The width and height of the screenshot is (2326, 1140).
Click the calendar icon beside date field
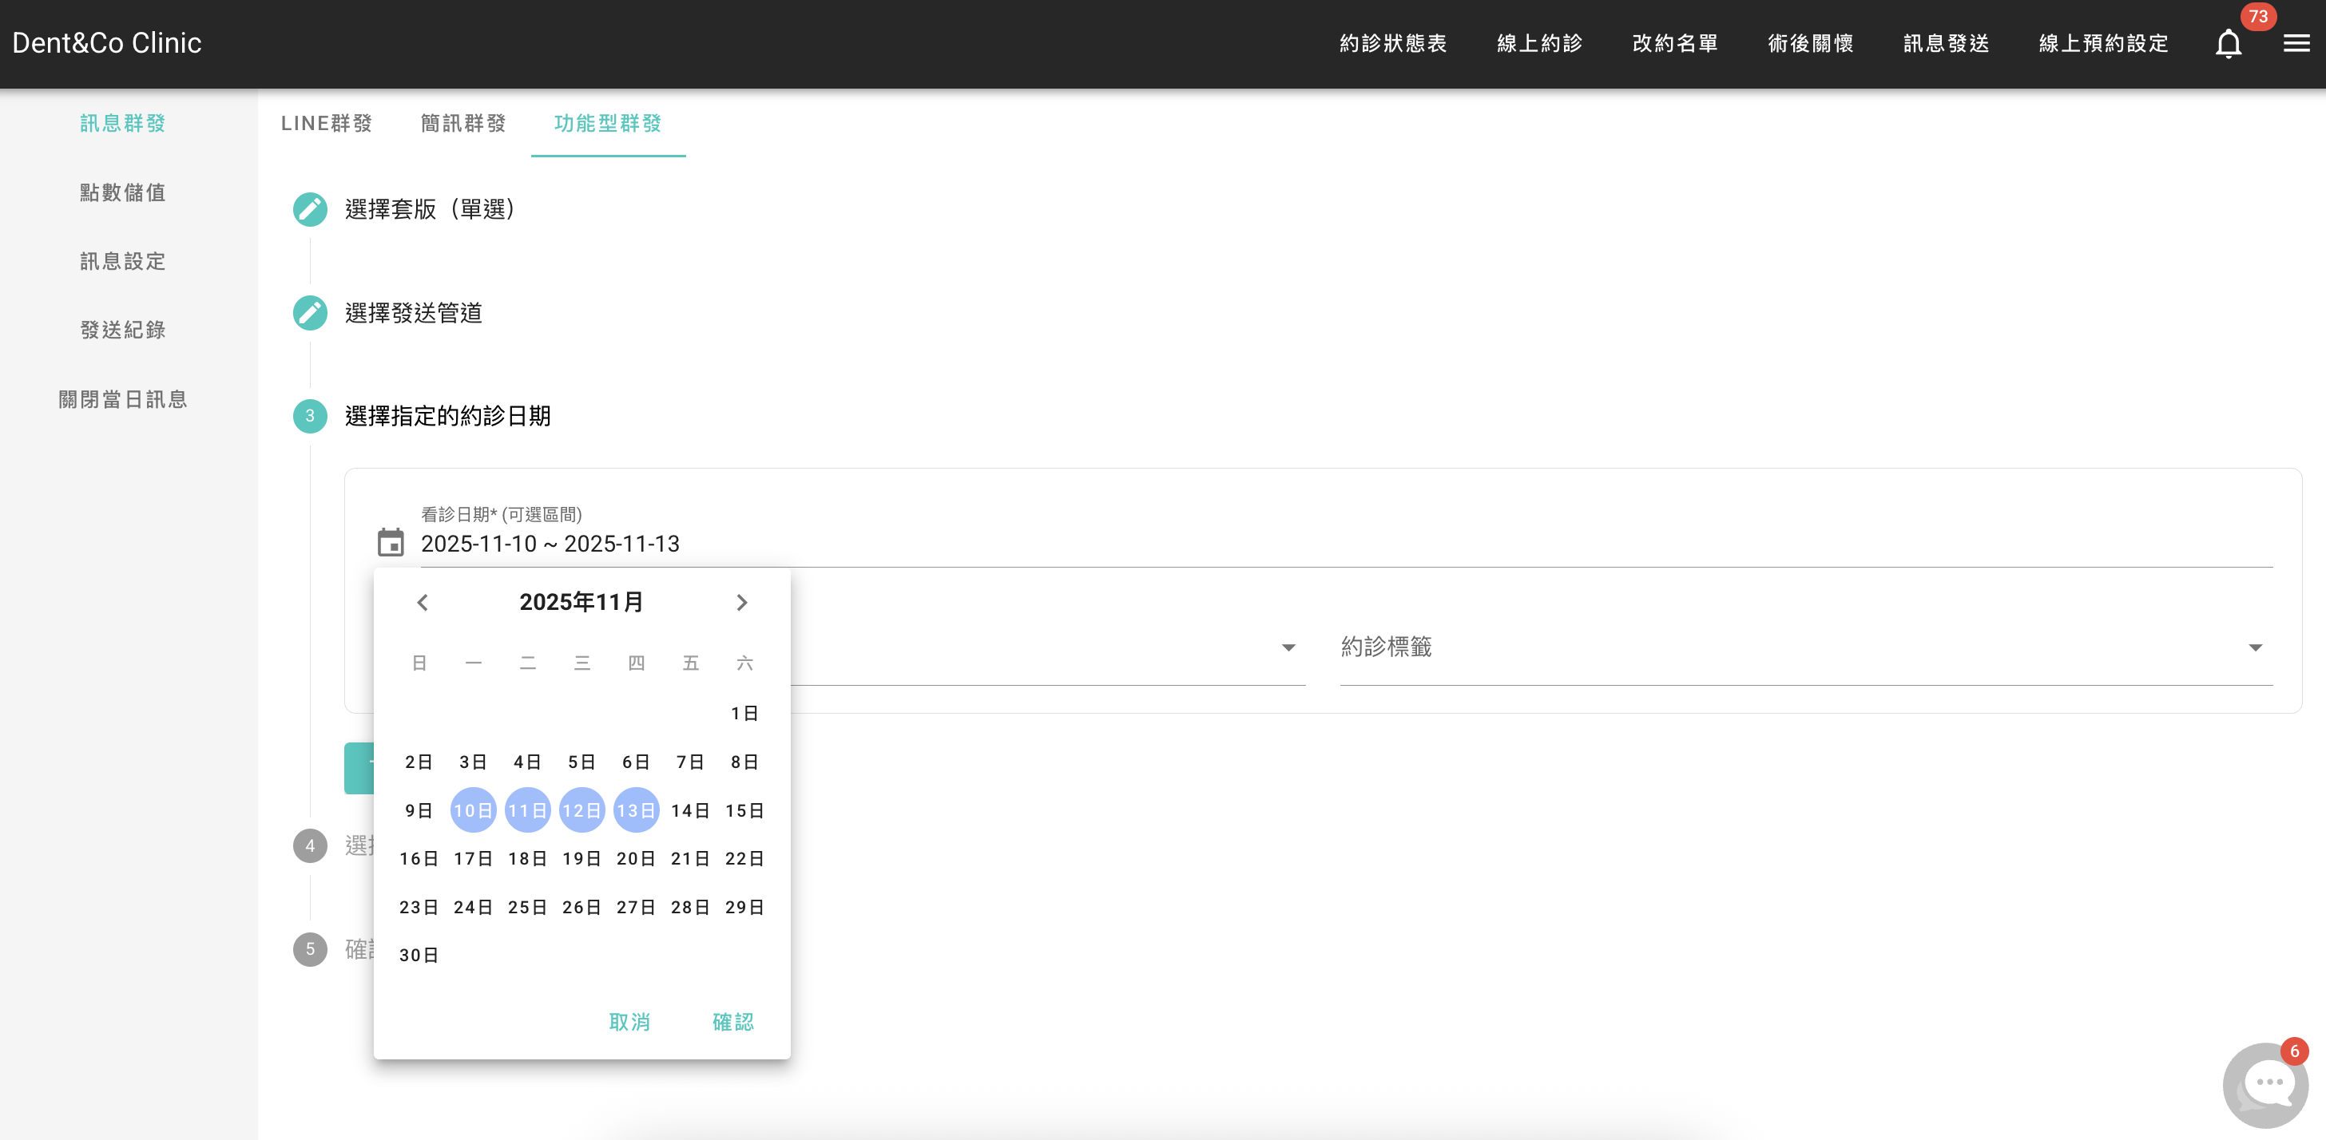point(391,544)
